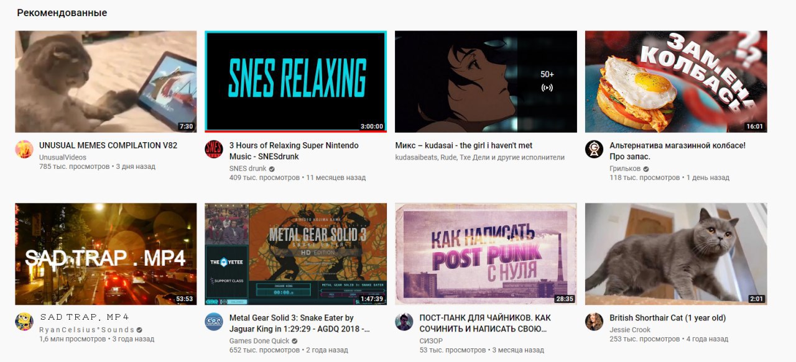Open the SNES RELAXING video thumbnail
This screenshot has height=362, width=796.
pos(295,81)
